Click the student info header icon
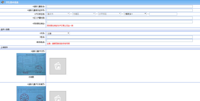The width and height of the screenshot is (200, 101). 3,2
